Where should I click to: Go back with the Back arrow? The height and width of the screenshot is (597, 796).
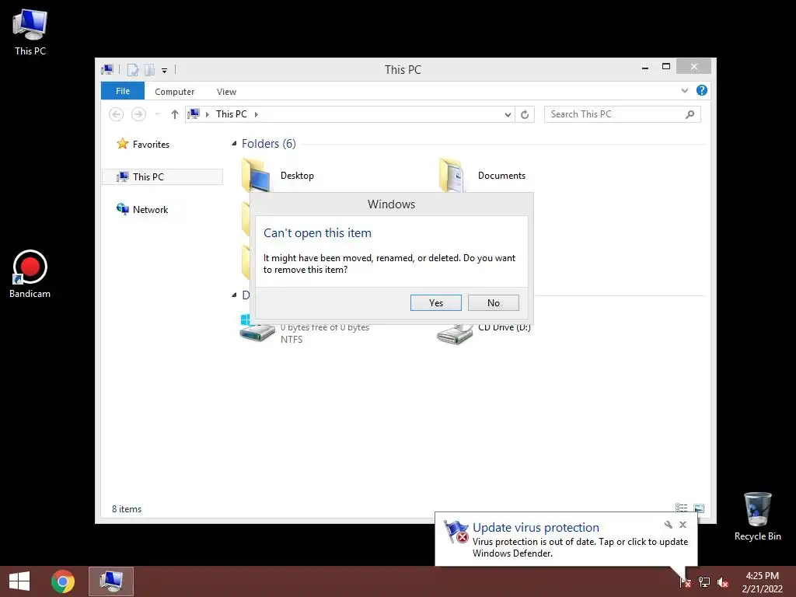click(117, 114)
